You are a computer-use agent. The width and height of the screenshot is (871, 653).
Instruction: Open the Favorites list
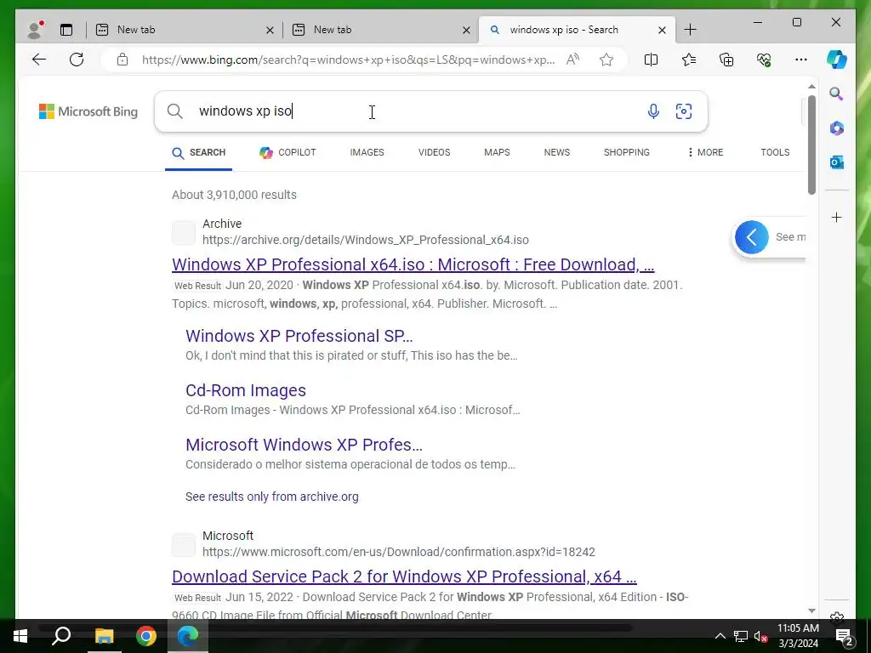tap(689, 60)
